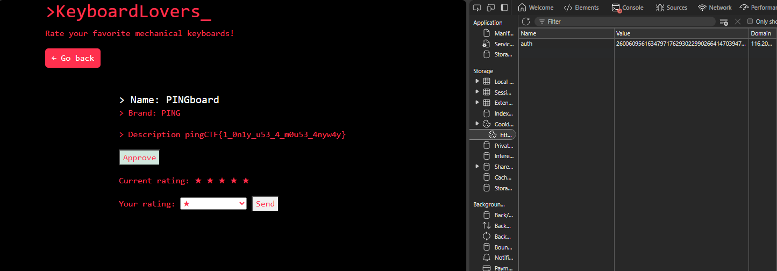777x271 pixels.
Task: Expand the Session storage tree node
Action: [x=477, y=92]
